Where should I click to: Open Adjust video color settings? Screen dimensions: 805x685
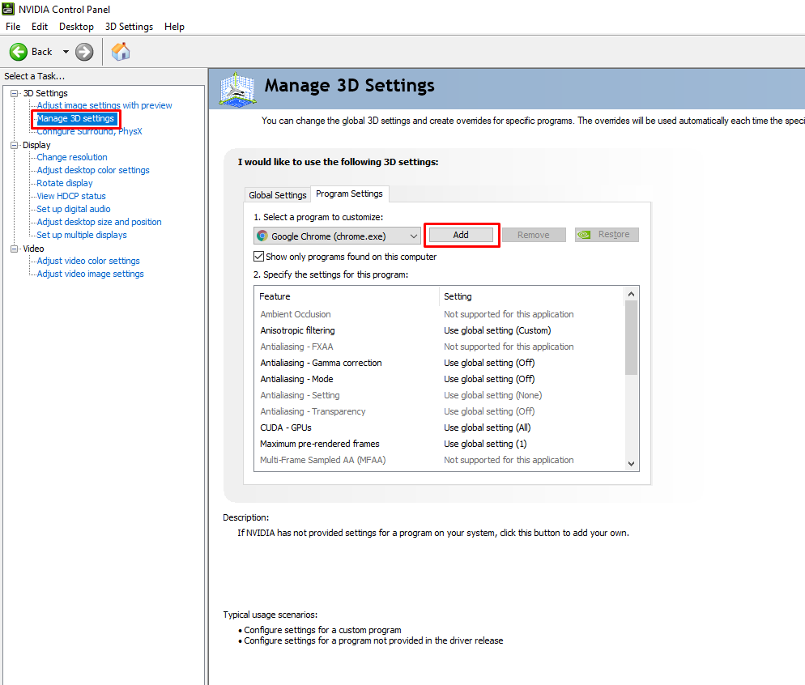coord(88,261)
